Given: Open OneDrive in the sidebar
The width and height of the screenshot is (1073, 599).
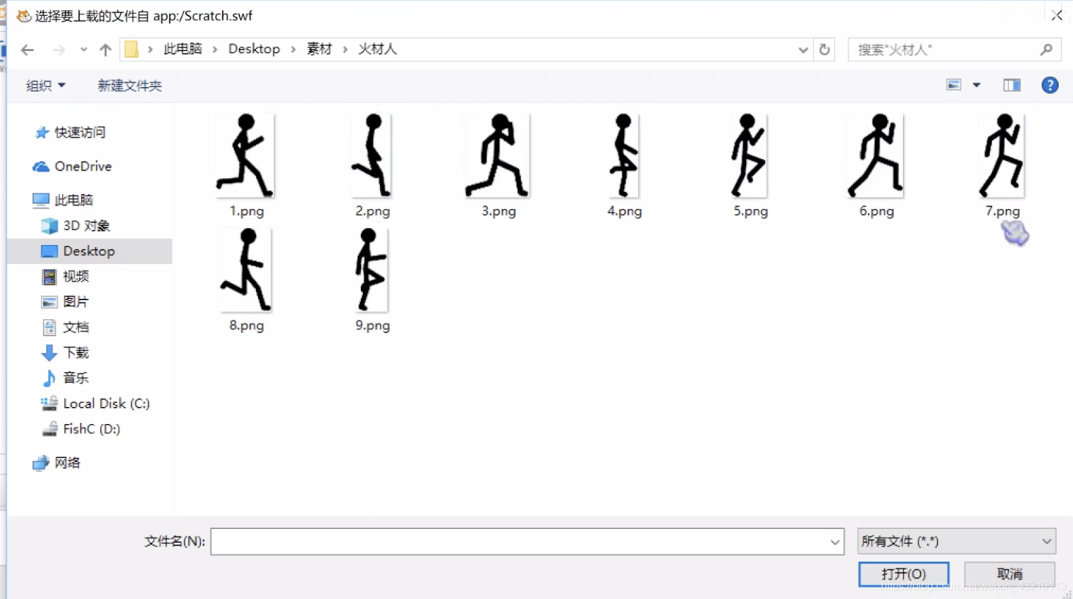Looking at the screenshot, I should click(x=72, y=166).
